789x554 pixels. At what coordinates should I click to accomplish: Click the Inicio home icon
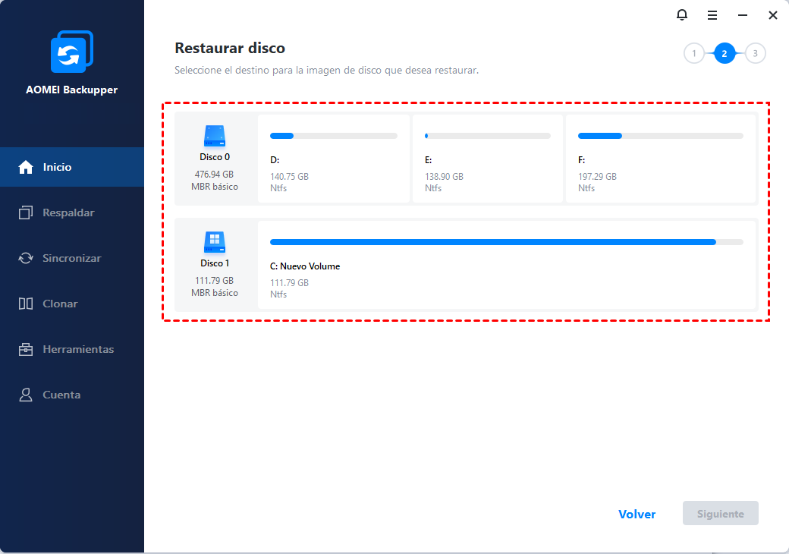pyautogui.click(x=26, y=167)
